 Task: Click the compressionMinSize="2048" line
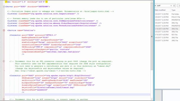[57, 47]
